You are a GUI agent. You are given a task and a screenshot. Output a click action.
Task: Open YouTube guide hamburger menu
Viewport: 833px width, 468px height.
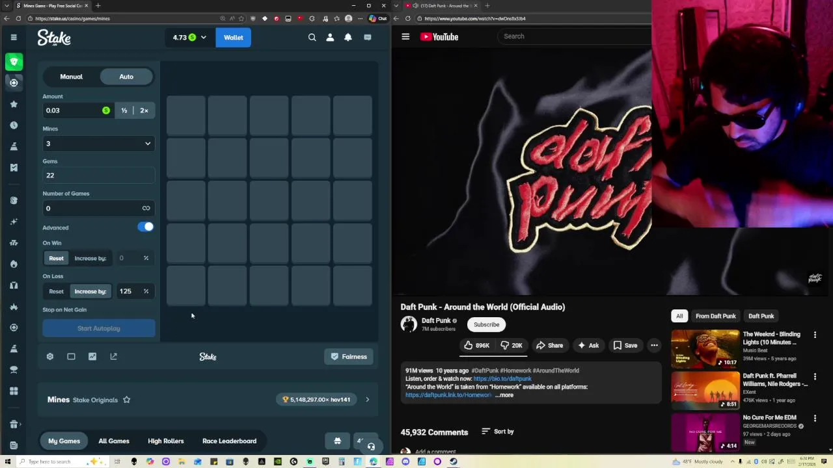[405, 36]
